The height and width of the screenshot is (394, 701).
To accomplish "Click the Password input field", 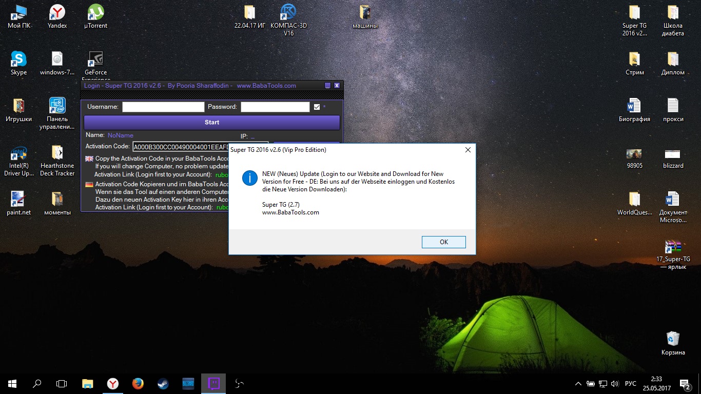I will tap(275, 107).
